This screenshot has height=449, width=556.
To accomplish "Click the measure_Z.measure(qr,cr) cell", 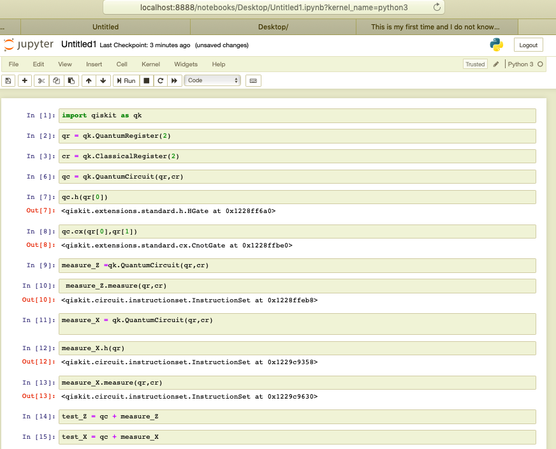I will coord(297,286).
